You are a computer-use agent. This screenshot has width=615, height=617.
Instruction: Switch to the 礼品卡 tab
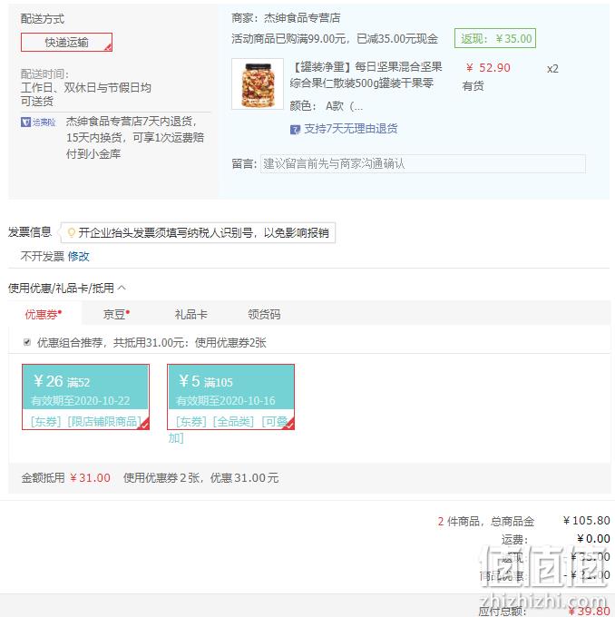[x=190, y=314]
